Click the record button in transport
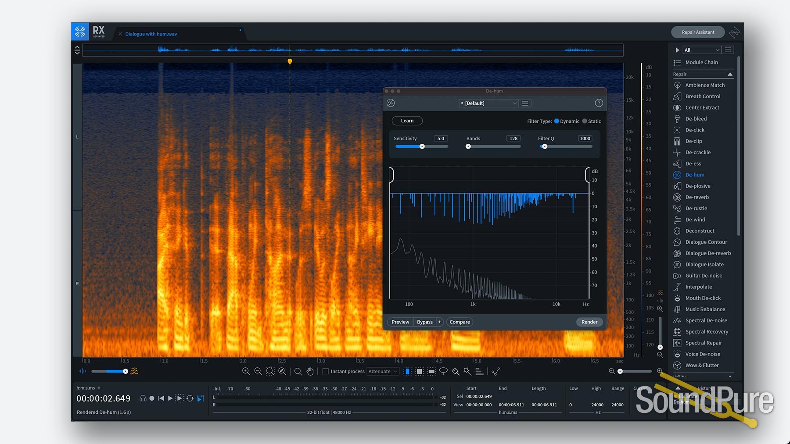This screenshot has width=790, height=444. (x=152, y=398)
